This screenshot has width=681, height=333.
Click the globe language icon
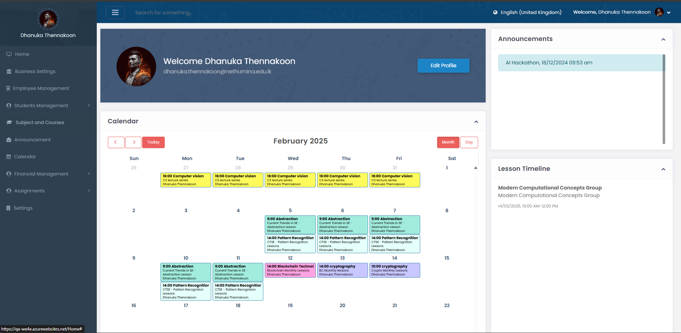[x=495, y=12]
